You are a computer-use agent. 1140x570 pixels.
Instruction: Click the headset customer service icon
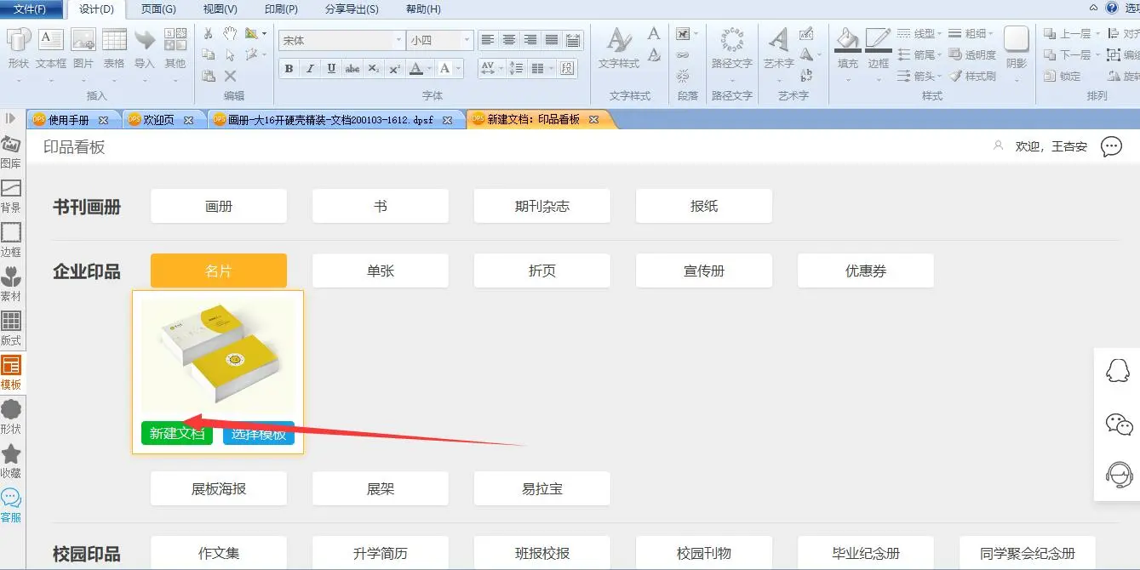pos(1118,475)
